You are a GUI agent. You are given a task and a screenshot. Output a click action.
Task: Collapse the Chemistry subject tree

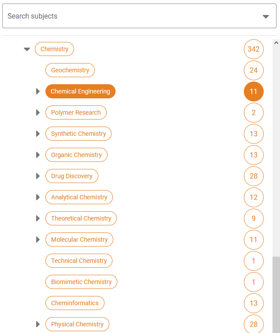coord(27,49)
